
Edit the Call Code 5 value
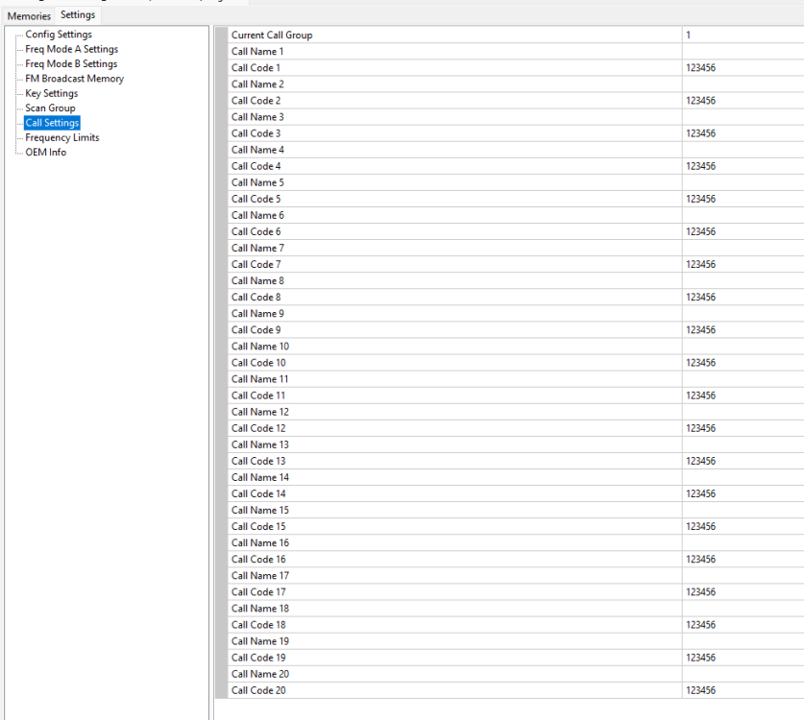tap(742, 199)
